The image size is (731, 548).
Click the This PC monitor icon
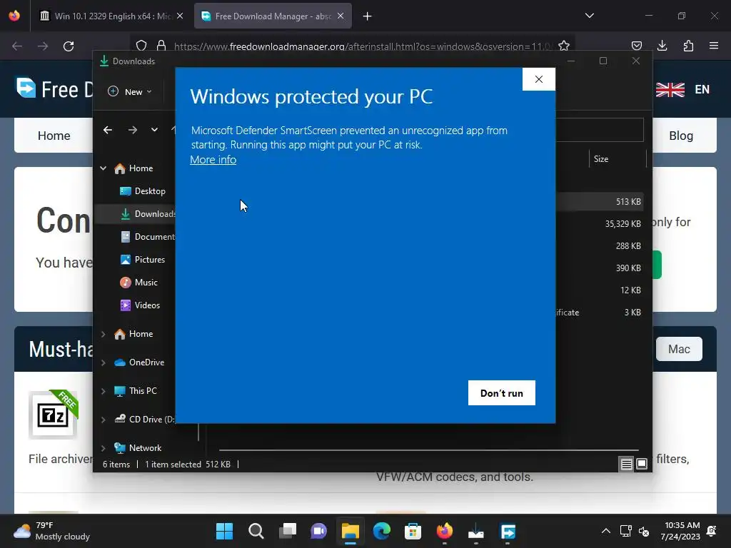pos(120,391)
